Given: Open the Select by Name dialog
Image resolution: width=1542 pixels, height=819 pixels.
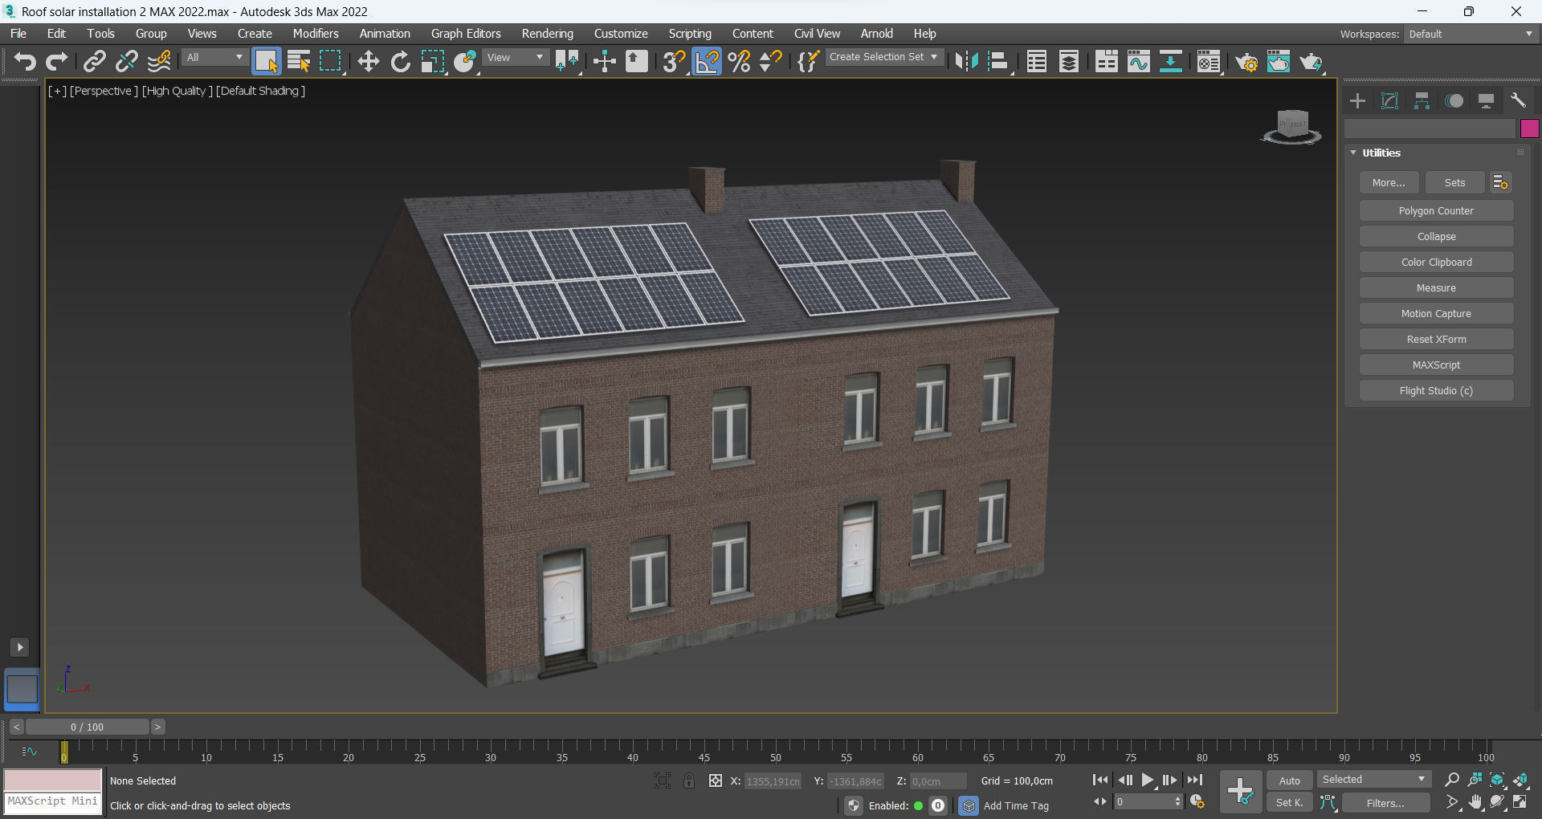Looking at the screenshot, I should pos(298,61).
